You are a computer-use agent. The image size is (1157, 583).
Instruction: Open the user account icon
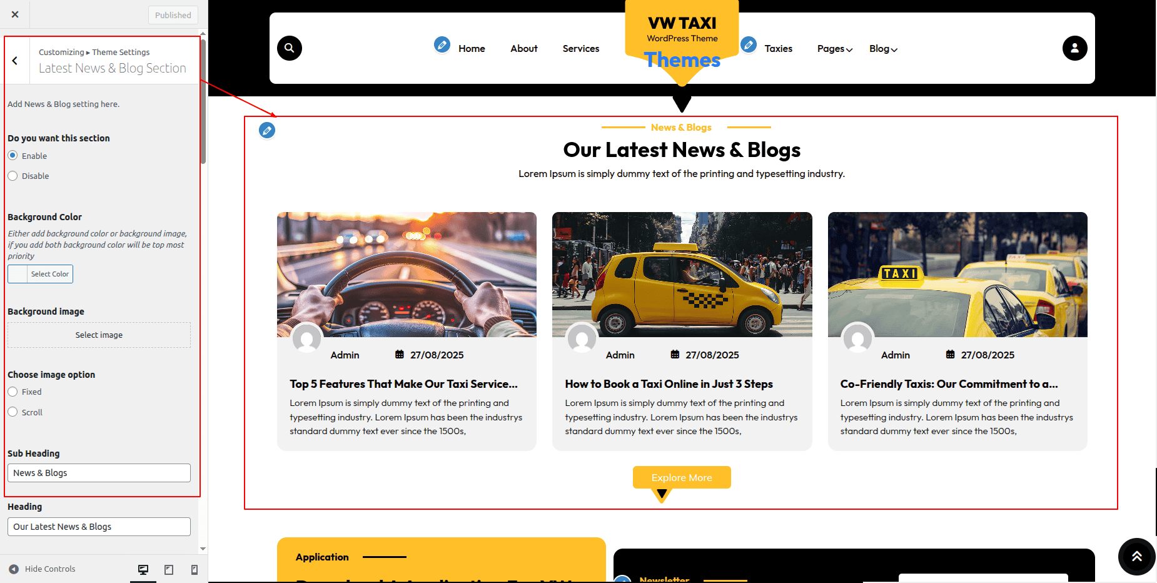click(x=1074, y=48)
